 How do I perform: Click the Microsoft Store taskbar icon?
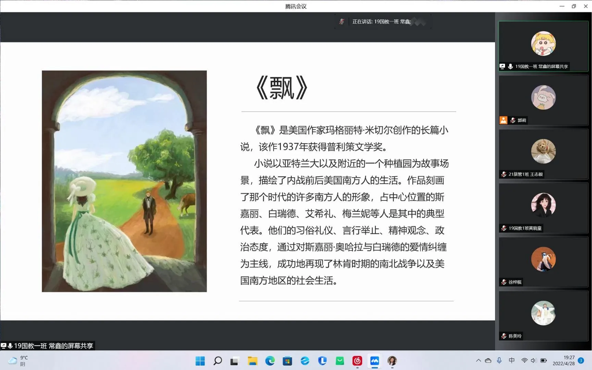(287, 361)
